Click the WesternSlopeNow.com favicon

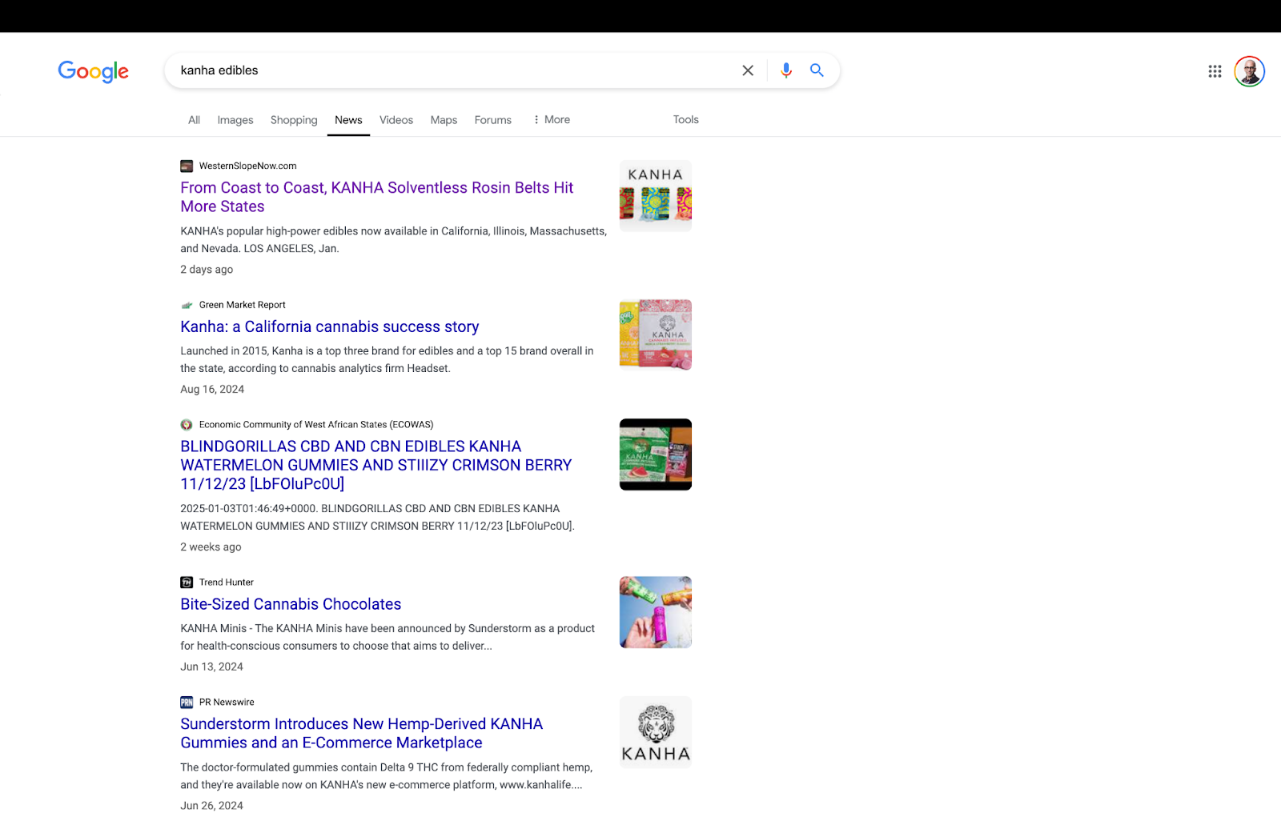187,166
